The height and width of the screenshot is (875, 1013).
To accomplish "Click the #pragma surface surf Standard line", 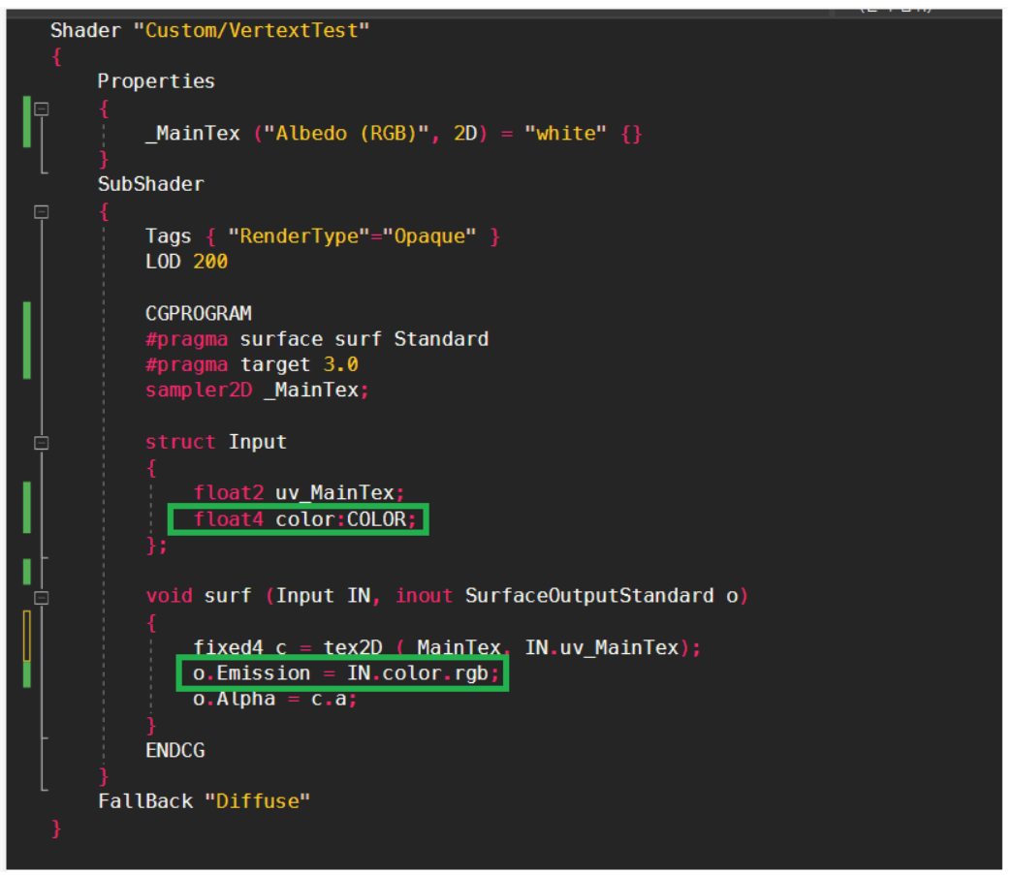I will tap(317, 339).
